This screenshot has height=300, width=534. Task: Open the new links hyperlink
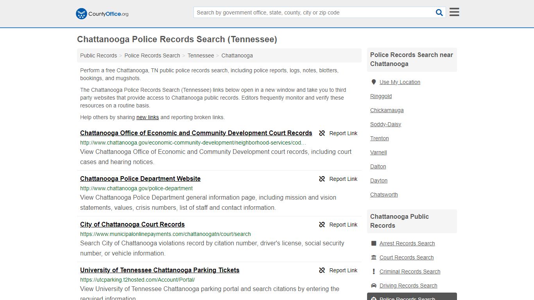[x=147, y=117]
